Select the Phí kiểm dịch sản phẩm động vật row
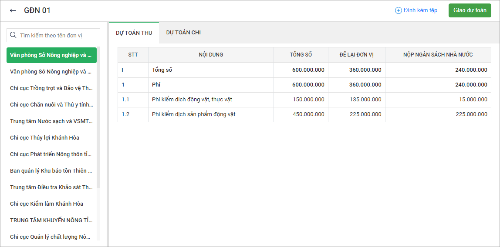The width and height of the screenshot is (500, 247). [x=193, y=114]
